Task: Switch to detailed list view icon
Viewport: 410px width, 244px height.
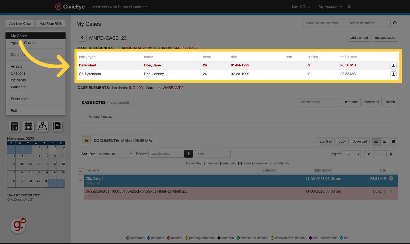Action: 385,141
